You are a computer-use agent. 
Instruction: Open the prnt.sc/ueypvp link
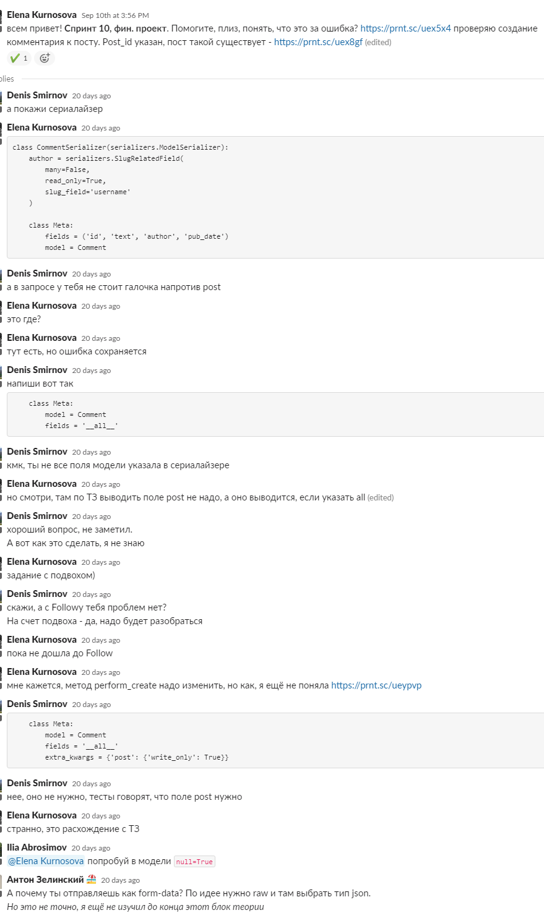376,685
